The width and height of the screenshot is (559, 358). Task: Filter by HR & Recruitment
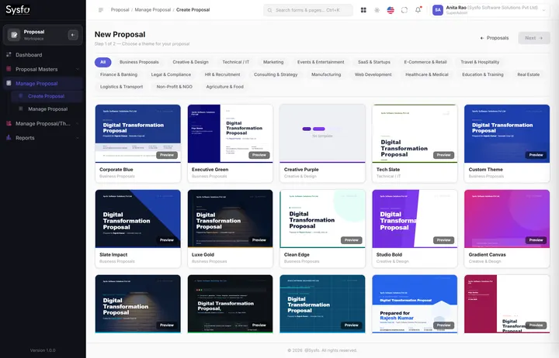coord(222,74)
